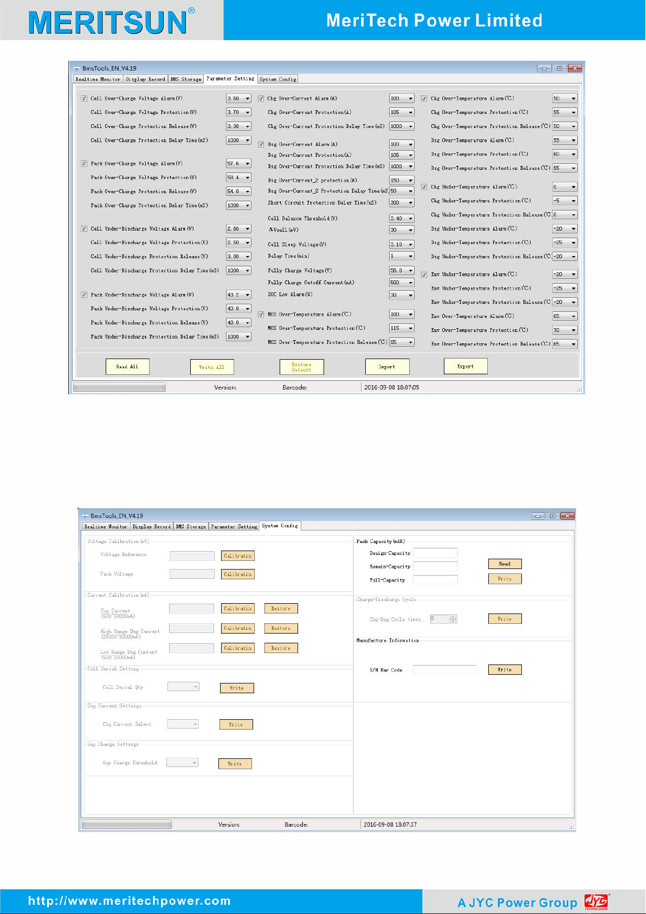Open Dsg Under-Temperature Alarm dropdown
The image size is (646, 914).
click(x=565, y=229)
